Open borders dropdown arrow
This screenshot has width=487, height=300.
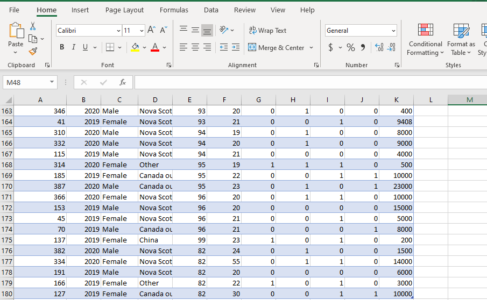click(119, 47)
